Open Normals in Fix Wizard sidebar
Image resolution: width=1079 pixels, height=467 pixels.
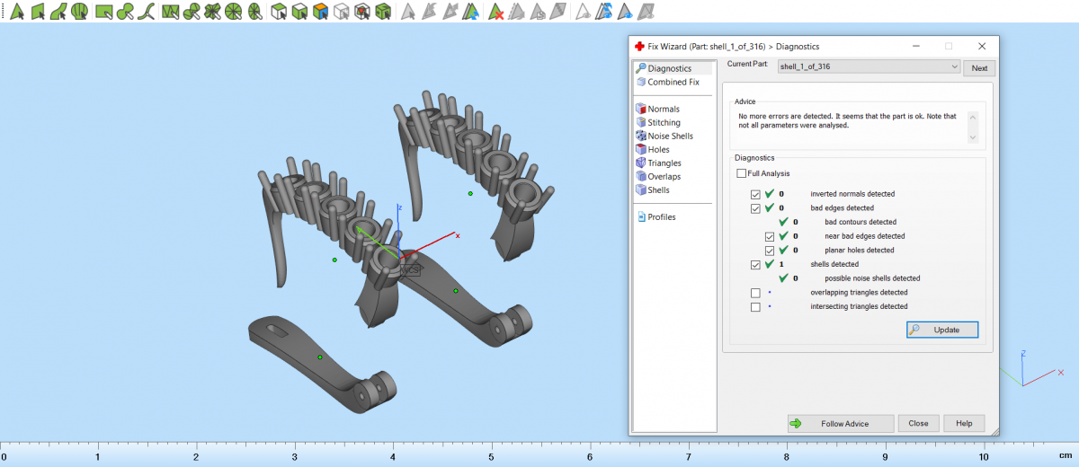pos(663,109)
